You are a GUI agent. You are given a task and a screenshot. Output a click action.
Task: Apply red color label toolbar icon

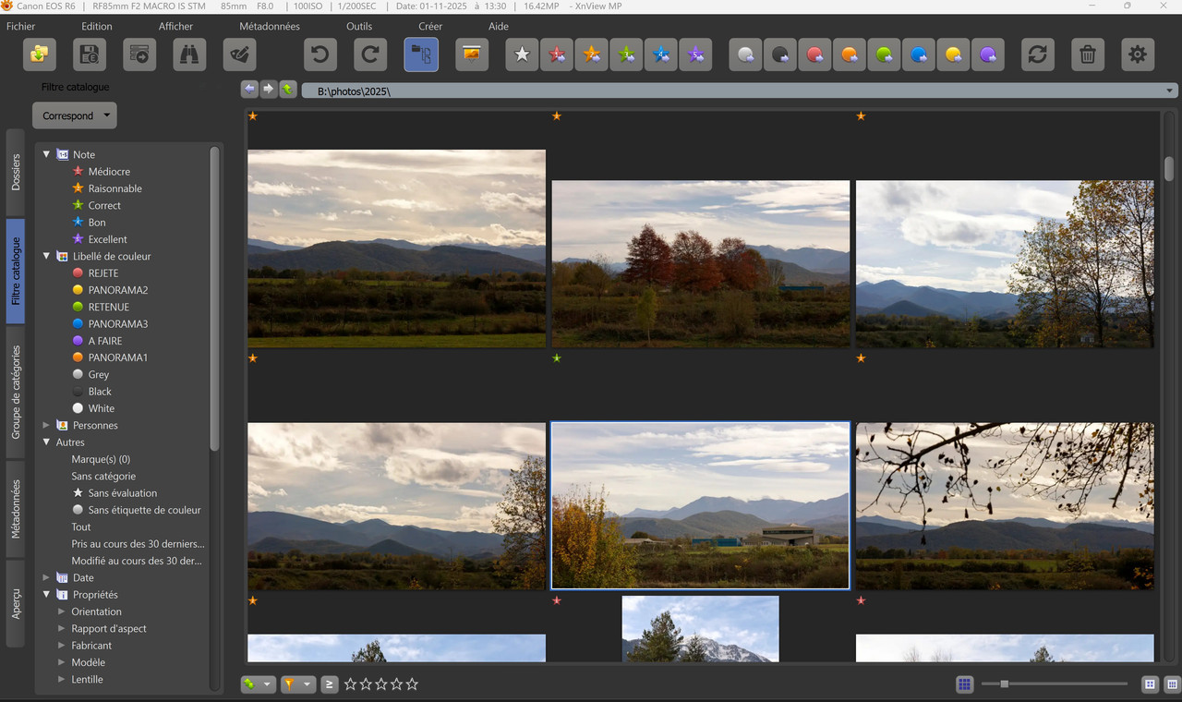(x=814, y=54)
